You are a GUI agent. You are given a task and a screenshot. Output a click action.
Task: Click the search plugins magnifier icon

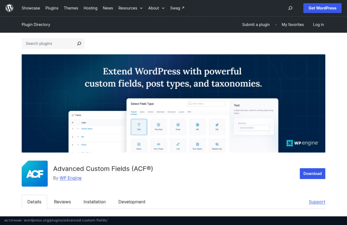click(x=79, y=44)
